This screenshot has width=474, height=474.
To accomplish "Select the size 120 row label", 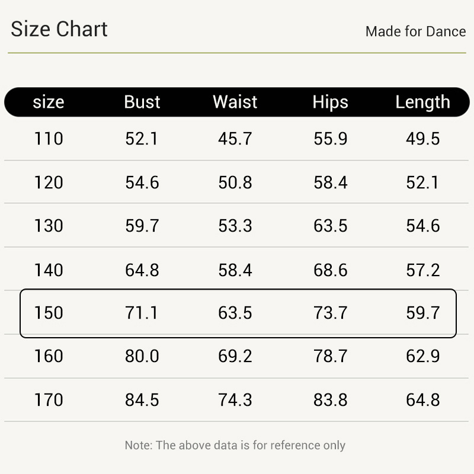I will [x=49, y=182].
